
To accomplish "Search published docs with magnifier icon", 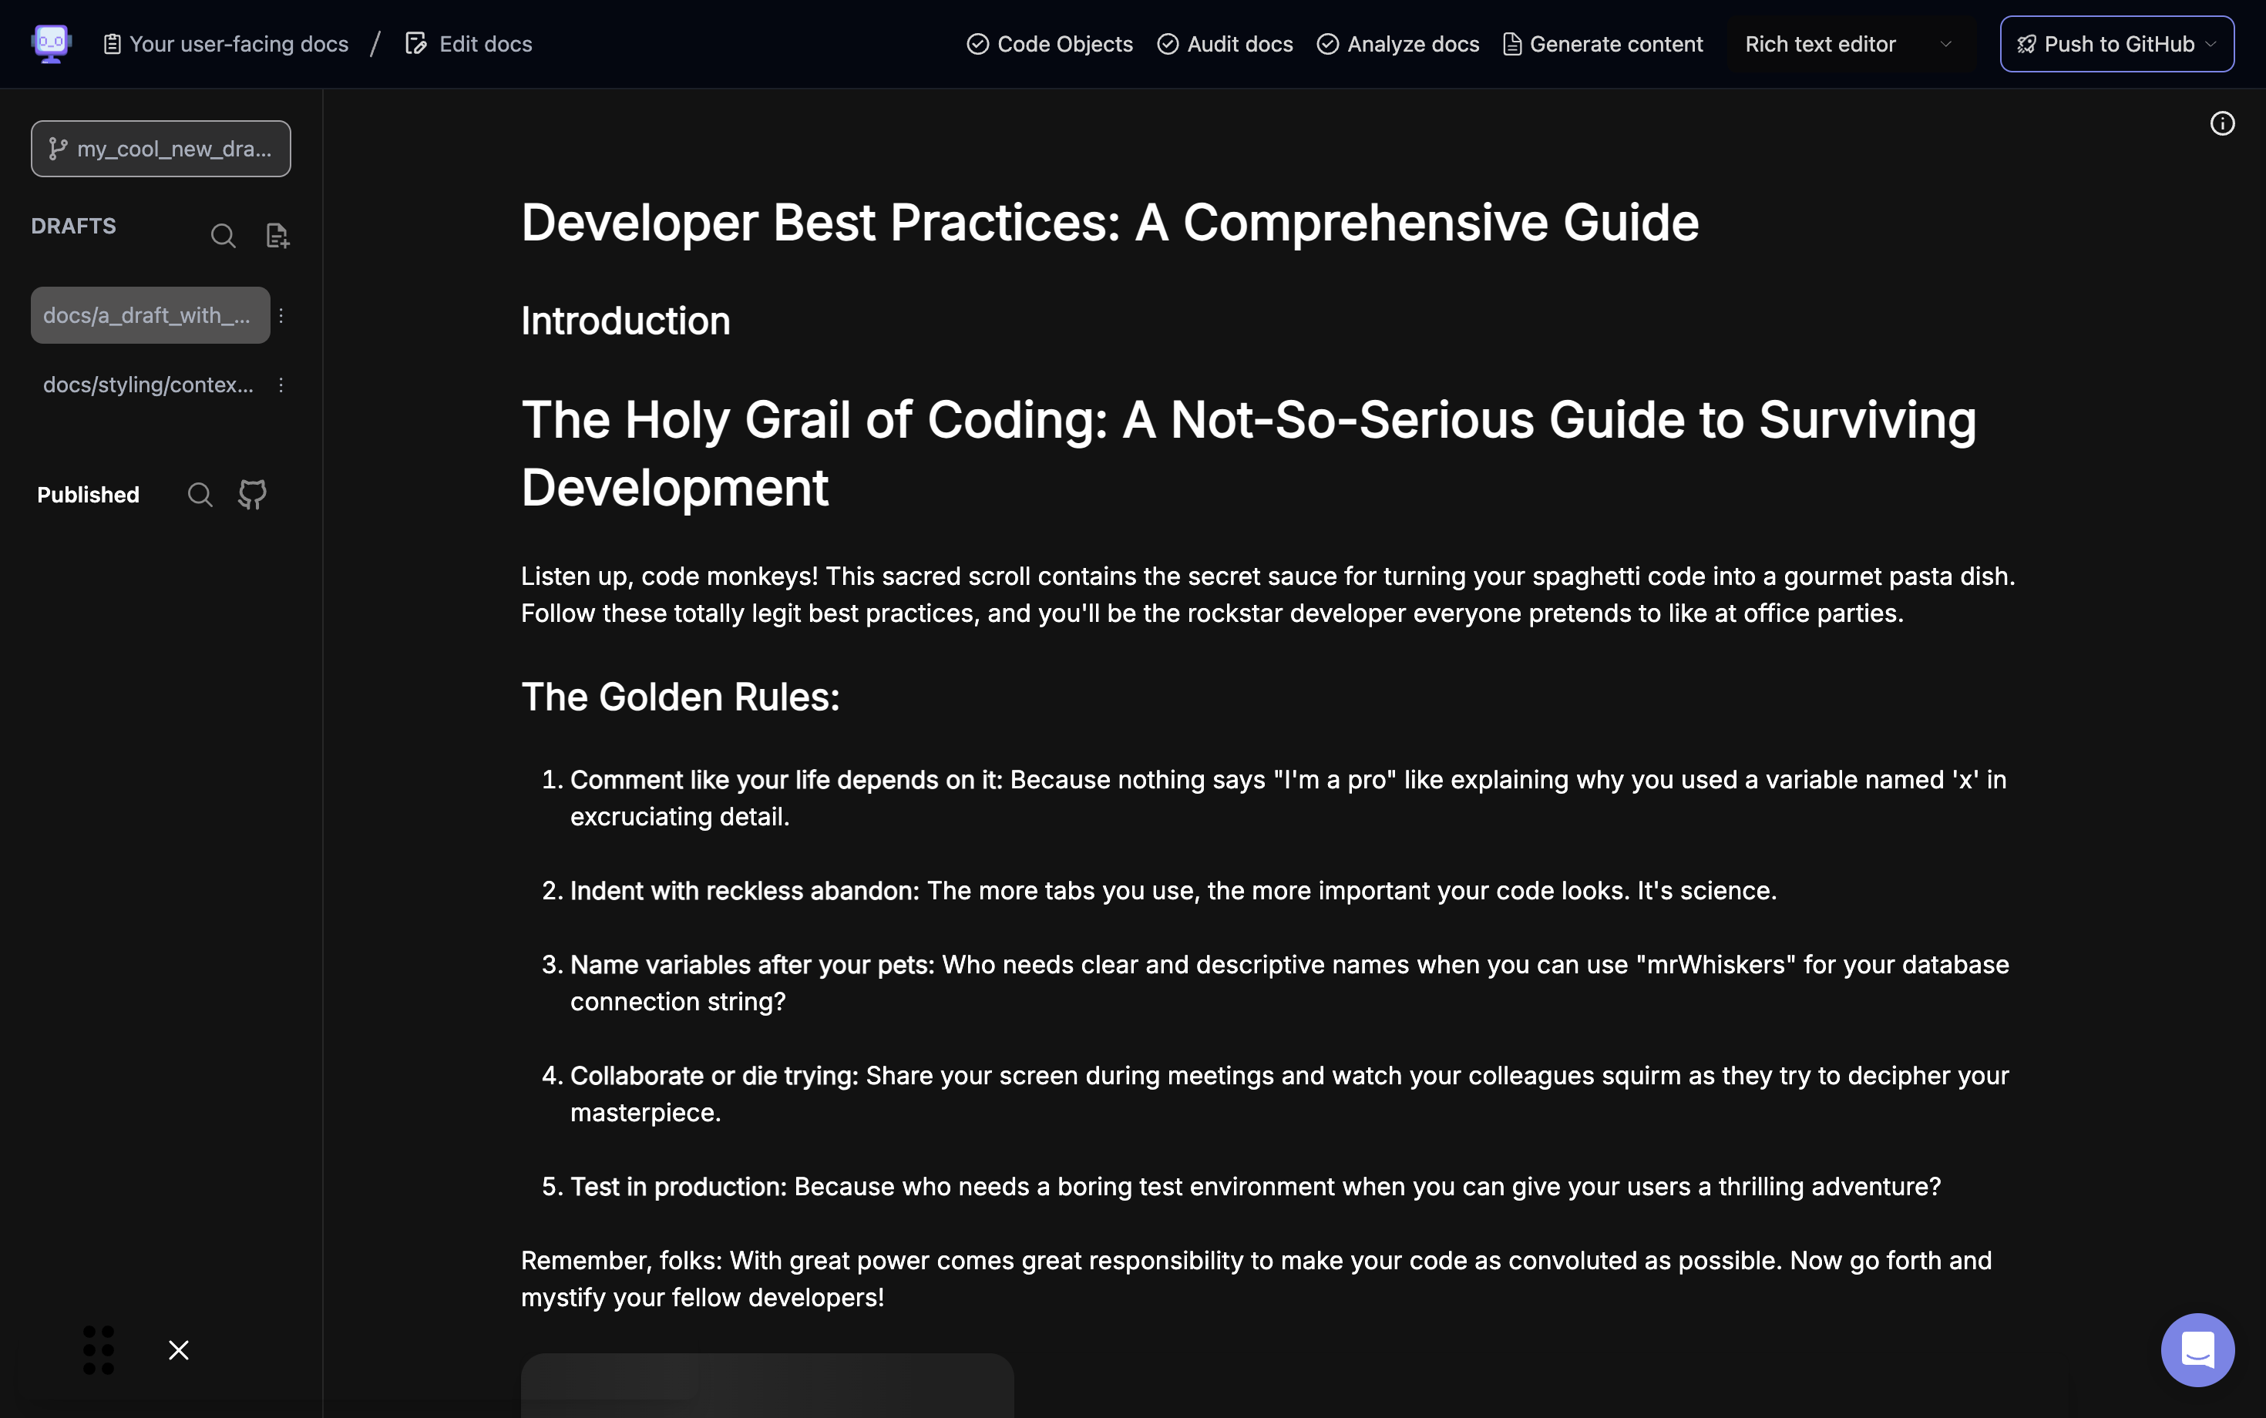I will (200, 494).
